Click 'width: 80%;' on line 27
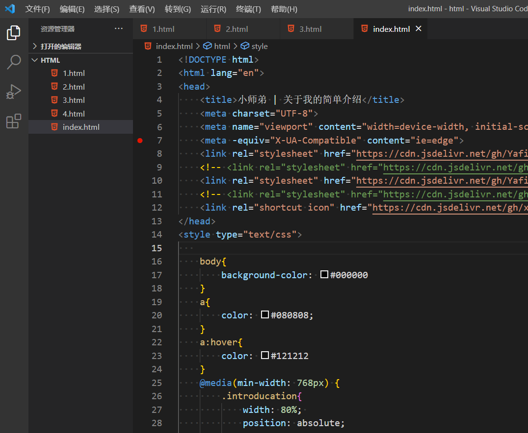The image size is (528, 433). click(272, 409)
